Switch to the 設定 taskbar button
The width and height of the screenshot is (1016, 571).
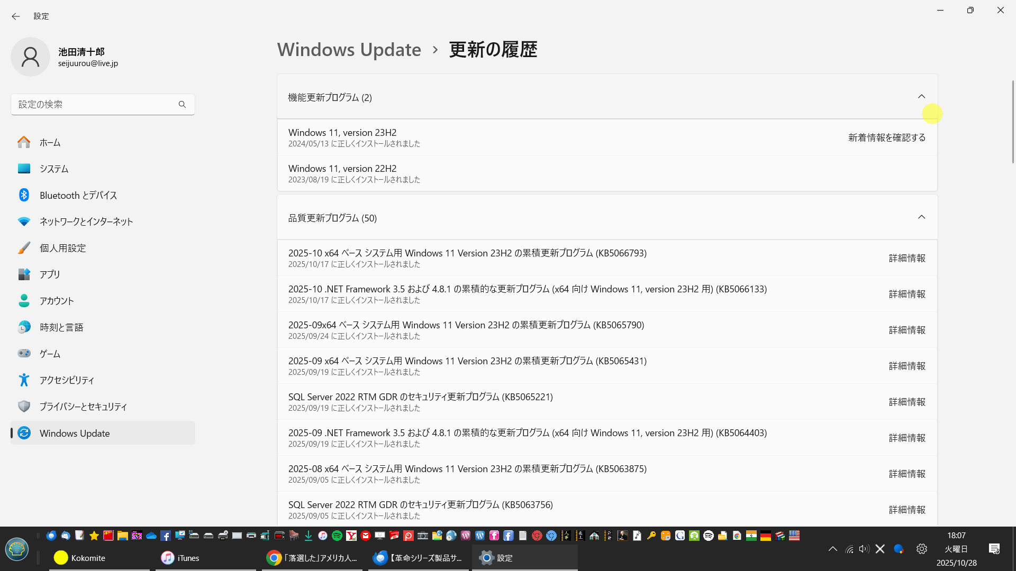[x=524, y=558]
